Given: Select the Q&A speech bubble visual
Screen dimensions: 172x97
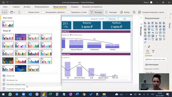Looking at the screenshot, I should 149,39.
